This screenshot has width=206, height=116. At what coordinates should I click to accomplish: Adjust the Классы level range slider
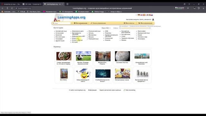[135, 28]
